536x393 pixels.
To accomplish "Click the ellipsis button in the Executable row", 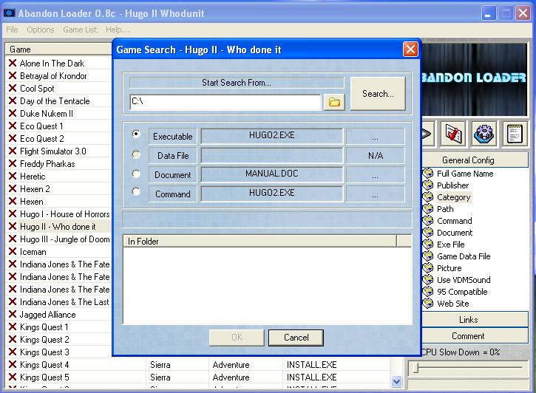I will pyautogui.click(x=376, y=136).
